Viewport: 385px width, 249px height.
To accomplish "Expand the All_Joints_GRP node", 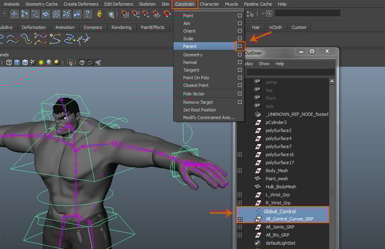I will 240,227.
